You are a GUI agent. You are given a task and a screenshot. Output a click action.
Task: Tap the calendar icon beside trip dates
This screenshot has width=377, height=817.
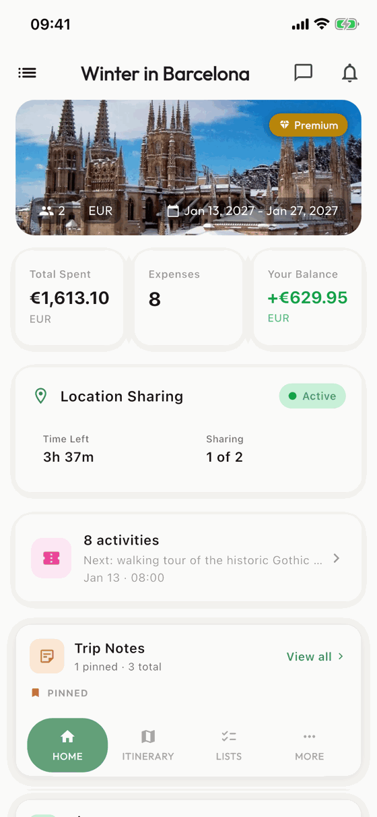(x=173, y=211)
